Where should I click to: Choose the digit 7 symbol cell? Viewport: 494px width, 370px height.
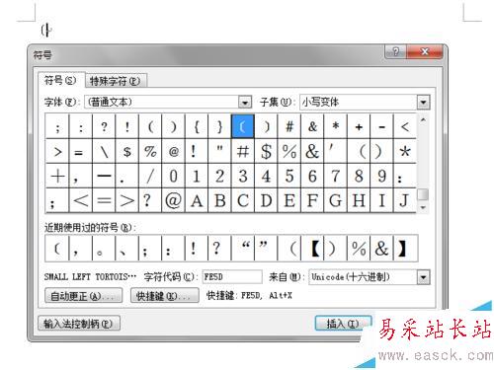(x=335, y=176)
